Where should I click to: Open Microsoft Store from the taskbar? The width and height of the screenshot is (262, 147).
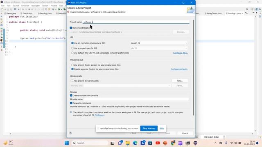click(150, 143)
